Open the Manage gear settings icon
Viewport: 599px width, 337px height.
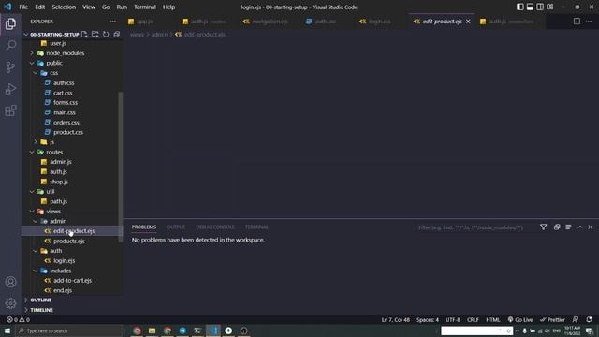pos(10,303)
